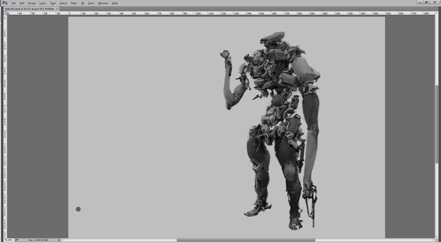This screenshot has height=243, width=441.
Task: Click the share/export icon in status bar
Action: point(17,240)
